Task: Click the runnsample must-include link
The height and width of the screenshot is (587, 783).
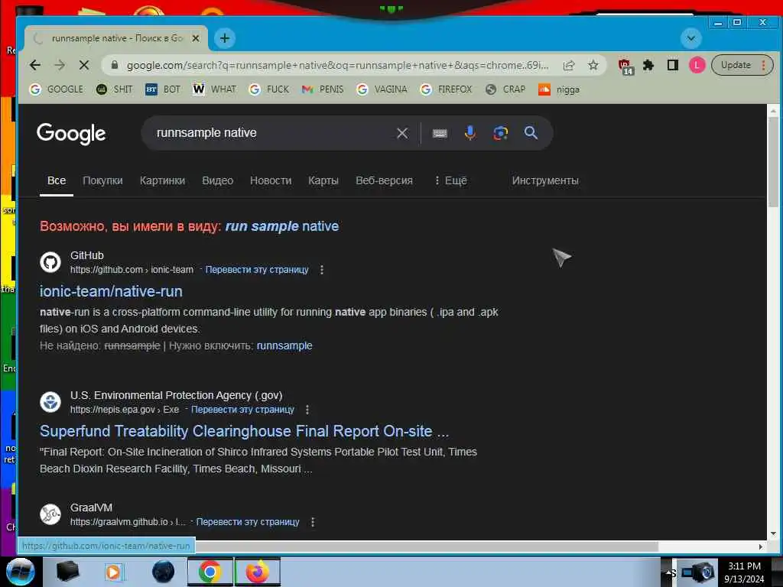Action: (284, 345)
